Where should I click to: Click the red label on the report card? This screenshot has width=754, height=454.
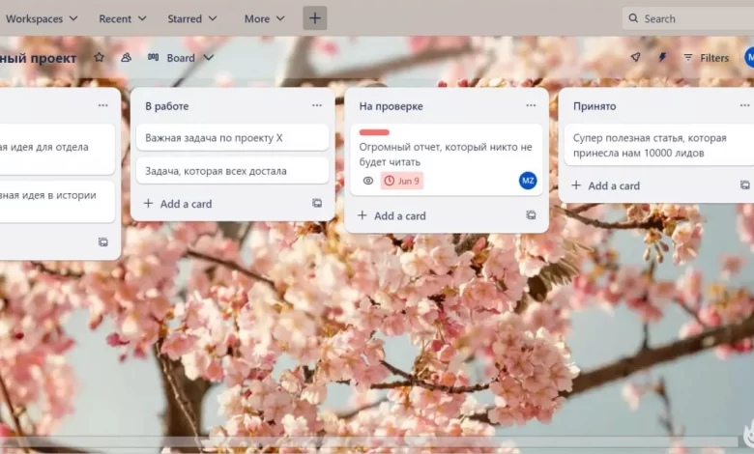[x=374, y=132]
